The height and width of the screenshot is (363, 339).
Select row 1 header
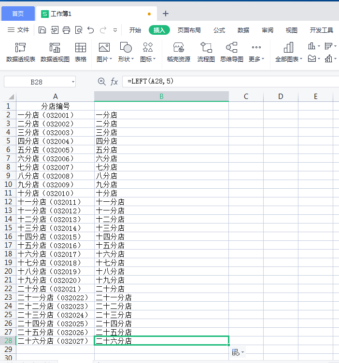8,106
